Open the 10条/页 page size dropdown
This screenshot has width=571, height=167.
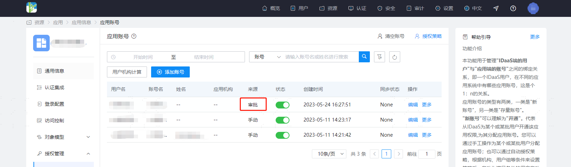click(x=329, y=154)
